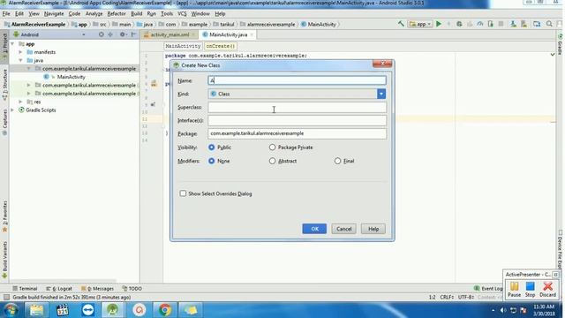The height and width of the screenshot is (318, 565).
Task: Switch to activity_main.xml tab
Action: (x=169, y=34)
